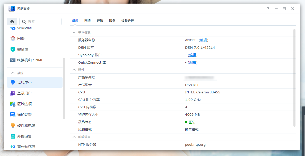Click the 物理内存大小 label
Screen dimensions: 305x156
[x=88, y=115]
